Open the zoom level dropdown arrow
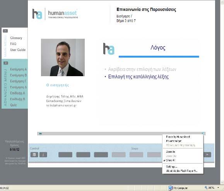Viewport: 224px width, 191px height. coord(218,188)
